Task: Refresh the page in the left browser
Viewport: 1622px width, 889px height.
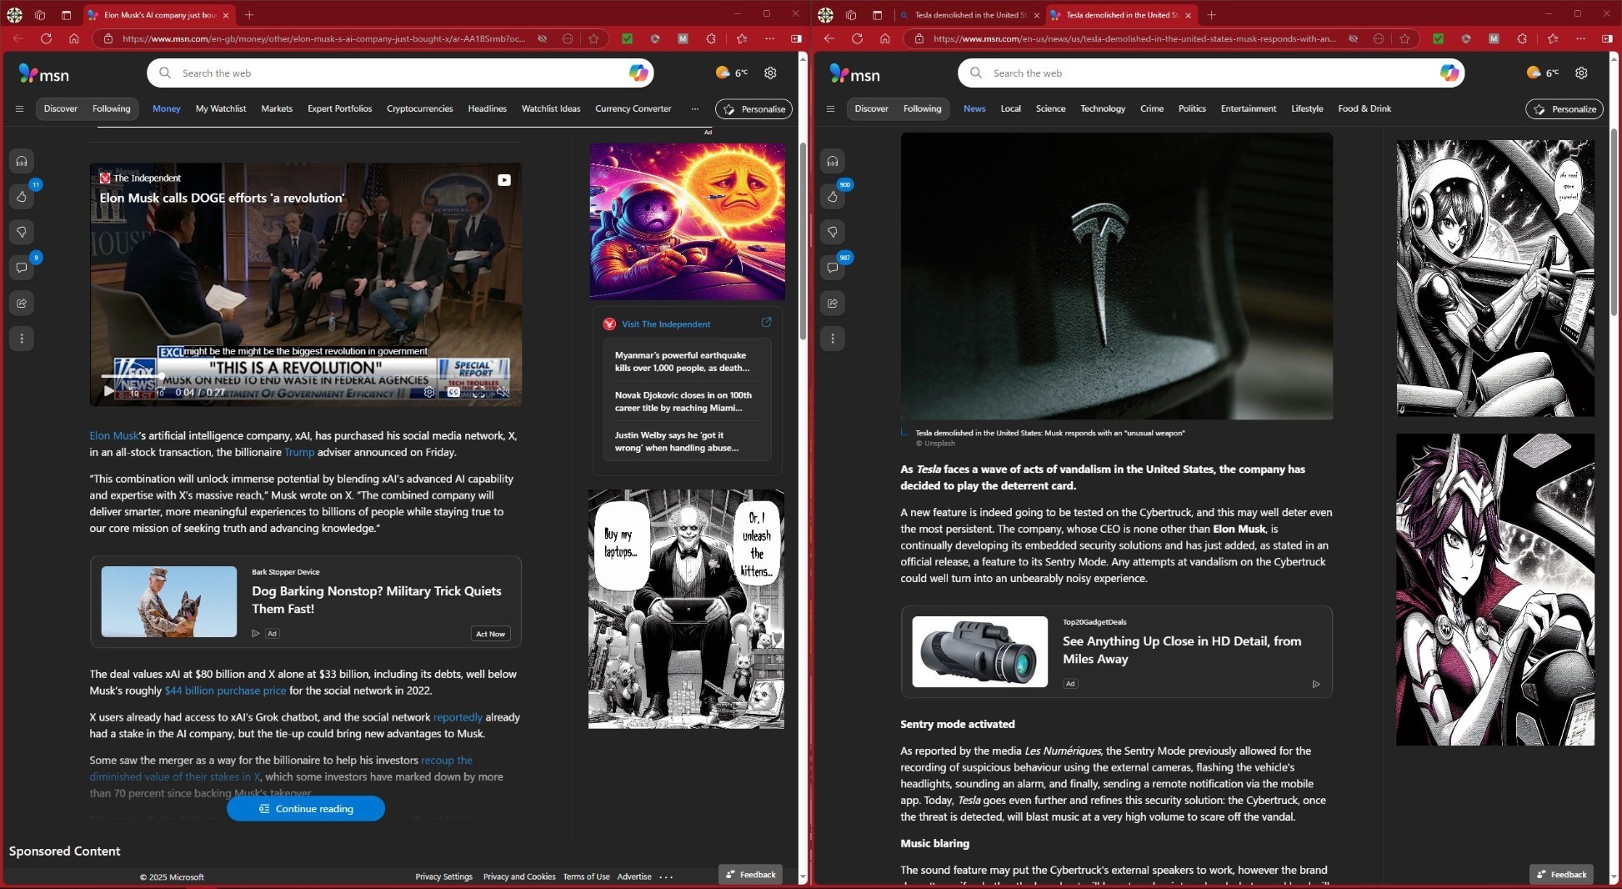Action: 46,38
